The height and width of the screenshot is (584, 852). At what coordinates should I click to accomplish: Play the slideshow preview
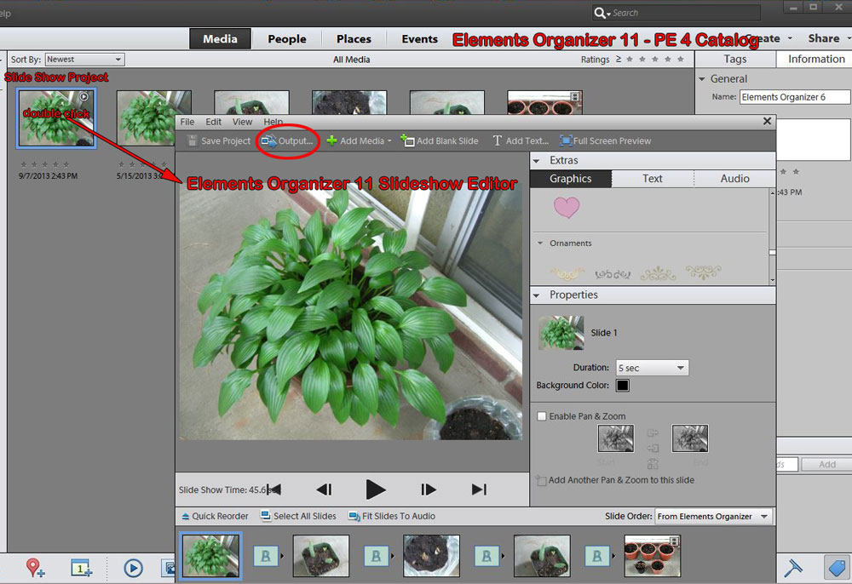pyautogui.click(x=376, y=490)
